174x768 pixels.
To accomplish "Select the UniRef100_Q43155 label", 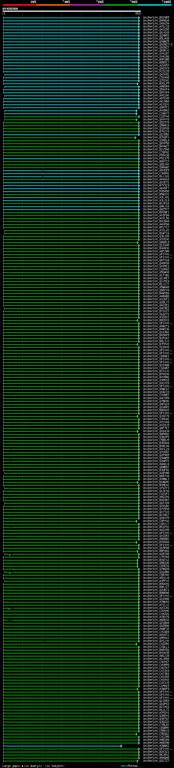I will click(156, 29).
